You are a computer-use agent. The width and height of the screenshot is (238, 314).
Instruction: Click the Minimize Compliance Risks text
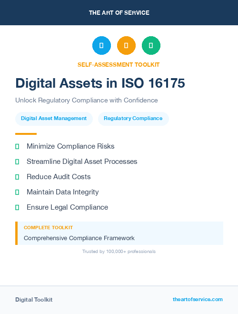point(70,146)
